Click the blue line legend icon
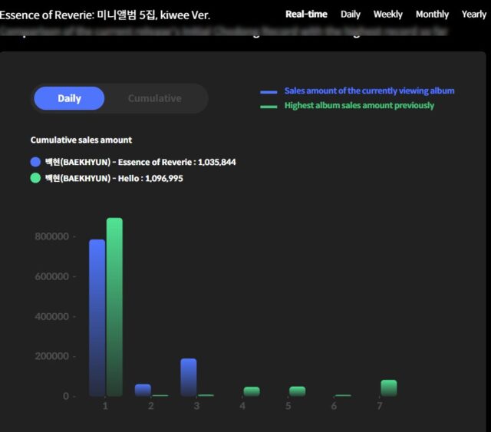This screenshot has height=432, width=491. coord(269,91)
